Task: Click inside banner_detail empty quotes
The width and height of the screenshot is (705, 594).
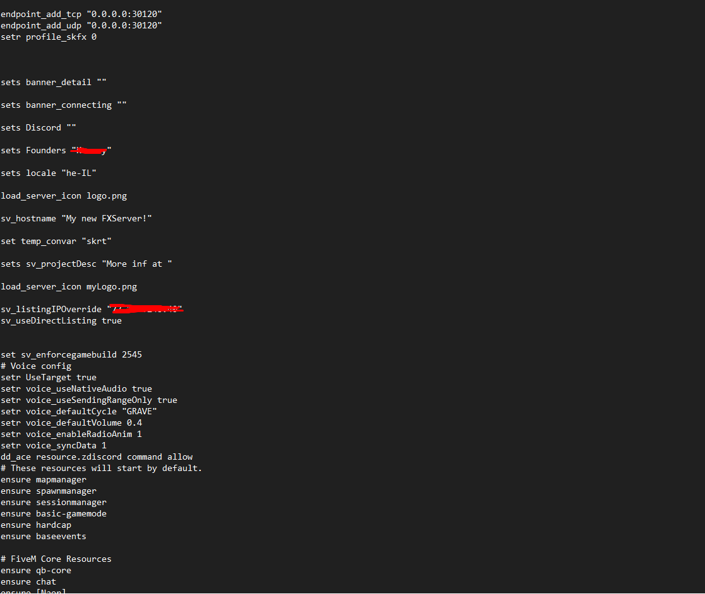Action: click(x=102, y=82)
